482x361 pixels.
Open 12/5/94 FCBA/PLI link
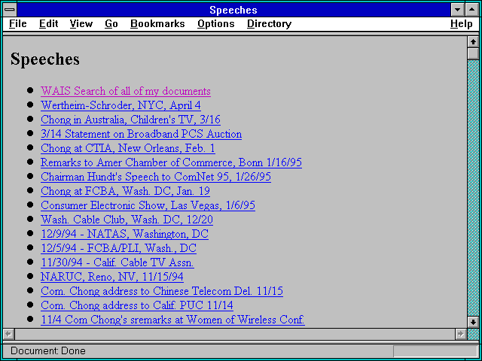click(x=118, y=248)
